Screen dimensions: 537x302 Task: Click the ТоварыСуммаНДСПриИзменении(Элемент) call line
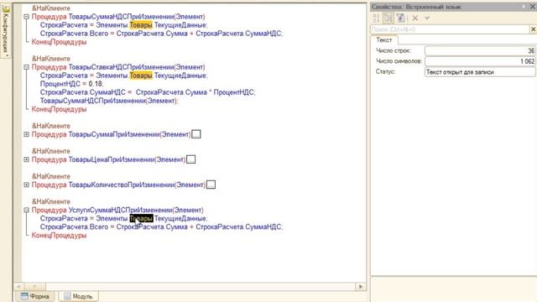coord(109,101)
